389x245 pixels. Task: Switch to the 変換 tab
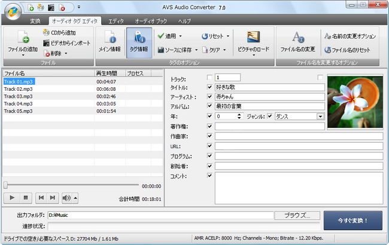pos(35,21)
